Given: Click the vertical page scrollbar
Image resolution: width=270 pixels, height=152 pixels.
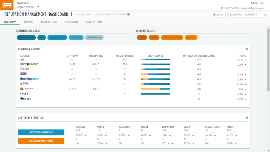Looking at the screenshot, I should 268,59.
